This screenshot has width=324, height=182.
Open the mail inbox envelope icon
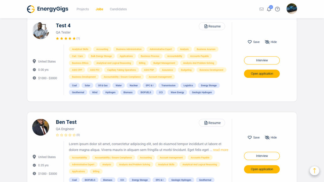coord(261,9)
